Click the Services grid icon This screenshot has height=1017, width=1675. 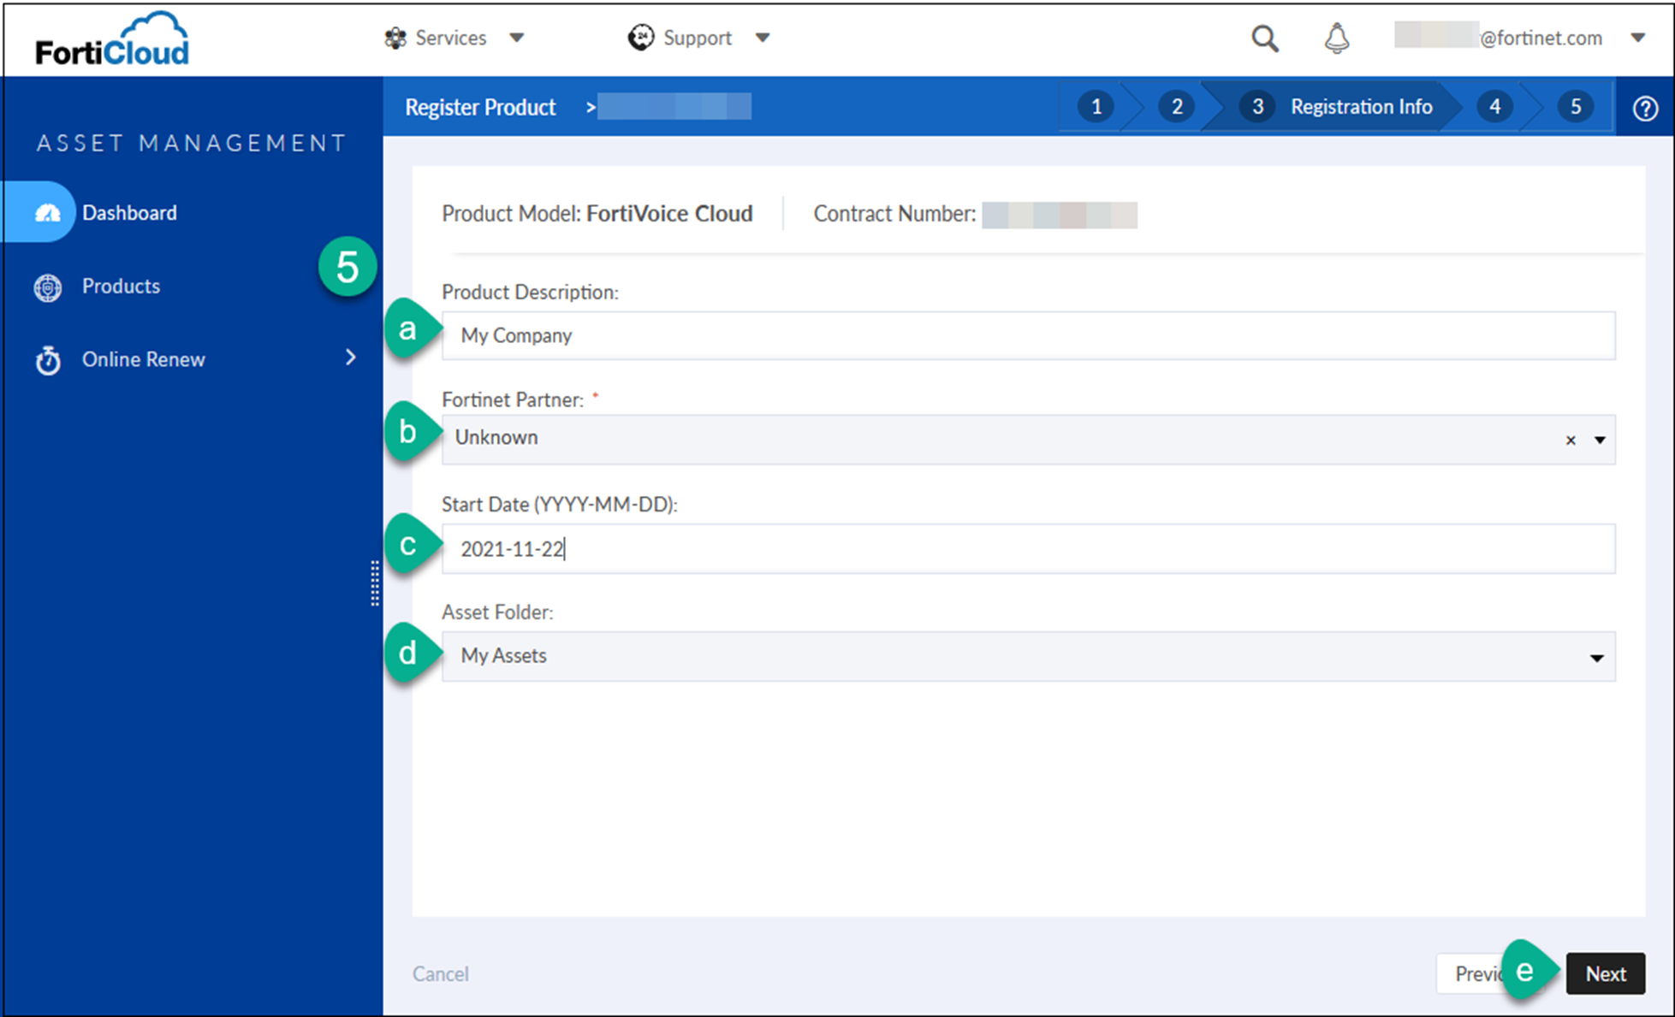[x=395, y=38]
